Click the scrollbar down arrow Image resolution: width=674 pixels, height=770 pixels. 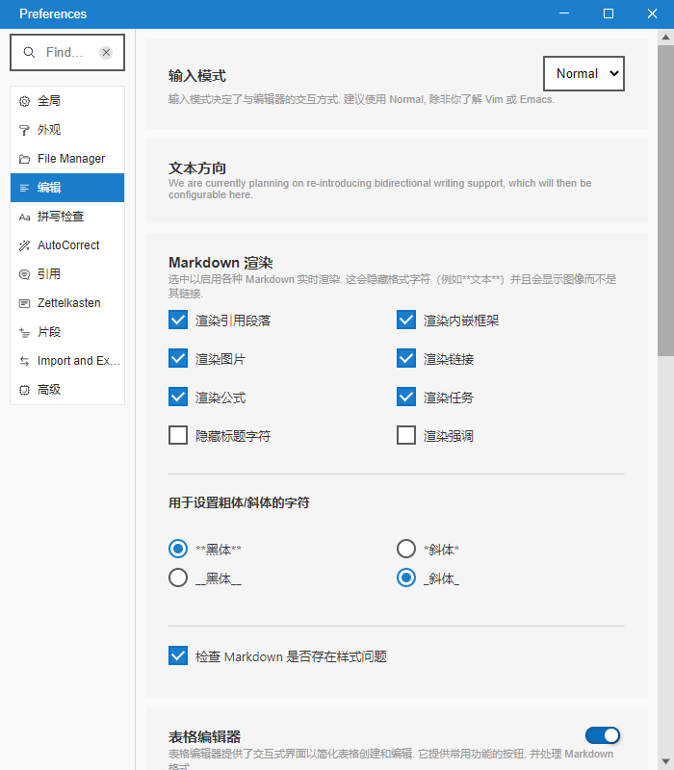pos(665,761)
